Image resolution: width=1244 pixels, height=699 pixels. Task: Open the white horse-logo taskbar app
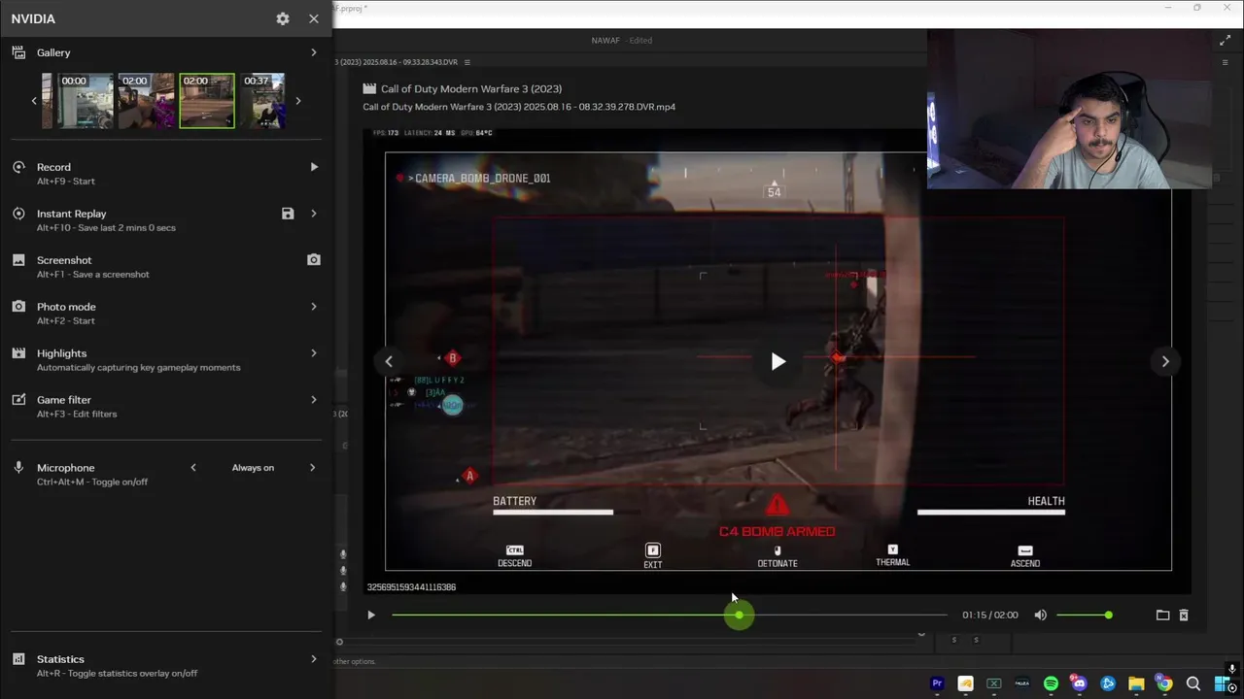pyautogui.click(x=965, y=683)
